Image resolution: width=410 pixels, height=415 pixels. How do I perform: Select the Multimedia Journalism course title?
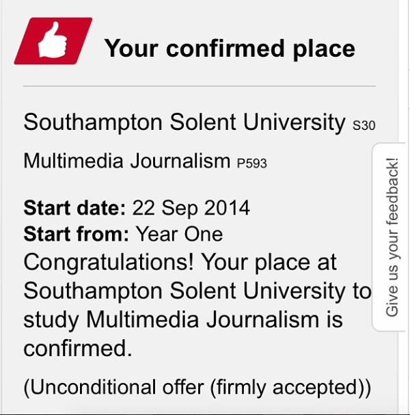pos(126,161)
